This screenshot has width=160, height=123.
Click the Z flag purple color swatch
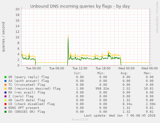[5, 96]
